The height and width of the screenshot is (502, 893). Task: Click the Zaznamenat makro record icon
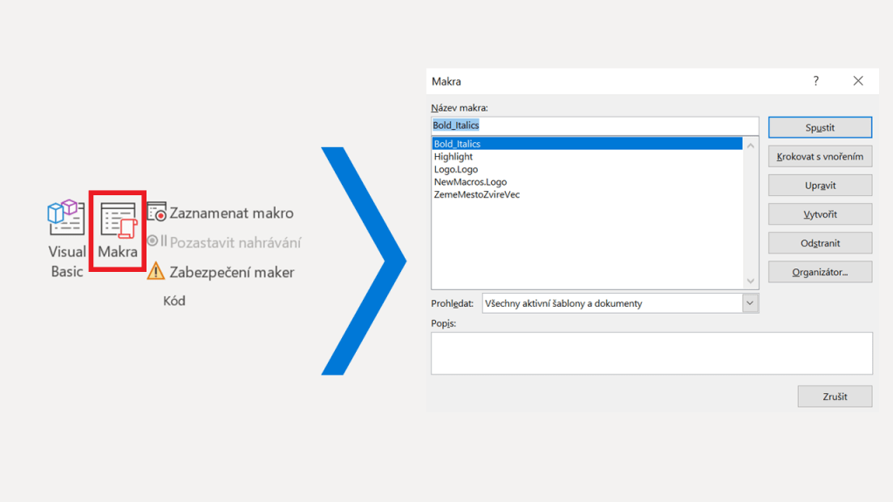click(x=157, y=213)
